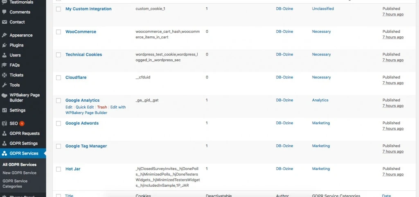Open the My Custom Integration service

point(88,9)
